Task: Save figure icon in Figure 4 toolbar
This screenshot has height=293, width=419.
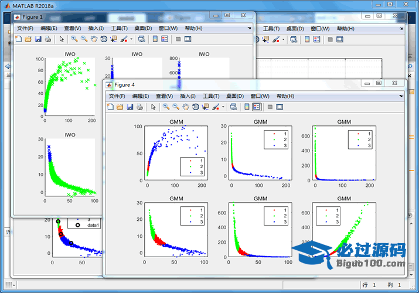Action: pos(130,107)
